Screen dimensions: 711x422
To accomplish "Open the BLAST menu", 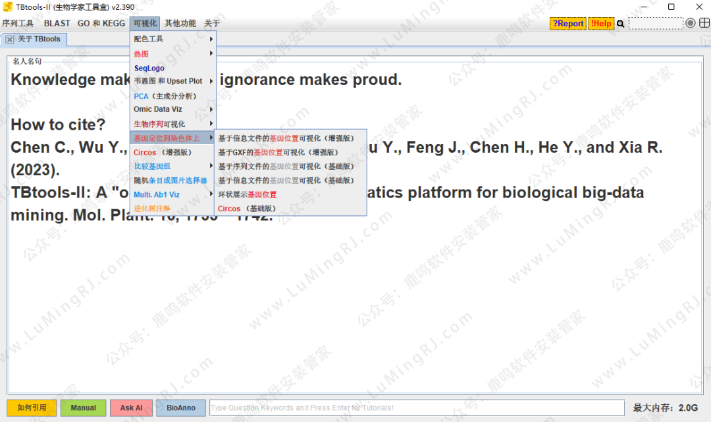I will point(57,24).
